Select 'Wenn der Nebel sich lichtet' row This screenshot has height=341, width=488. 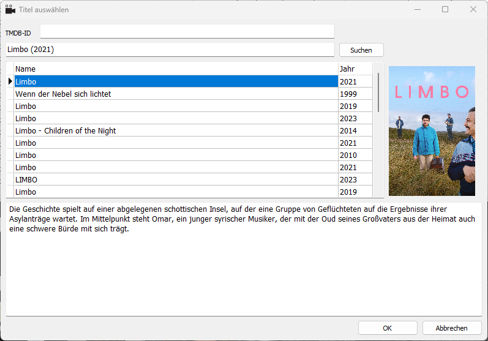(x=176, y=94)
